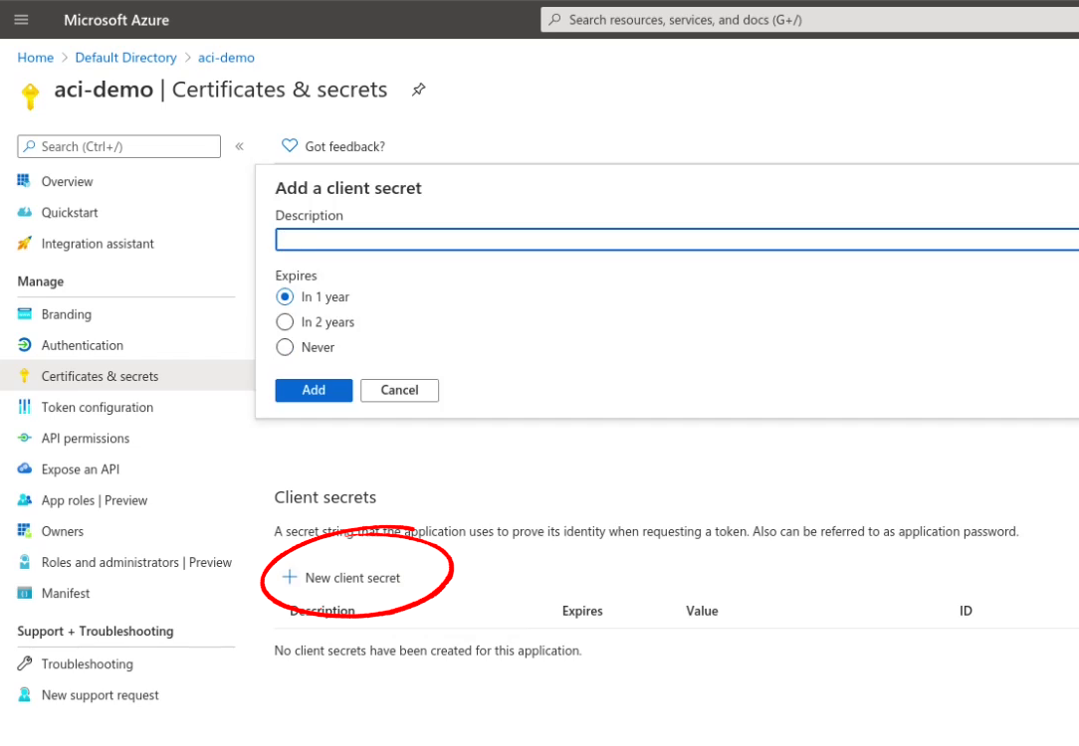Image resolution: width=1079 pixels, height=746 pixels.
Task: Select the Never expires option
Action: pos(285,347)
